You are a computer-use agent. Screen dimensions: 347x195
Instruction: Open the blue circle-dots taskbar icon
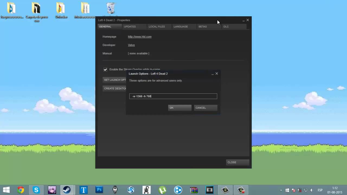pos(178,190)
